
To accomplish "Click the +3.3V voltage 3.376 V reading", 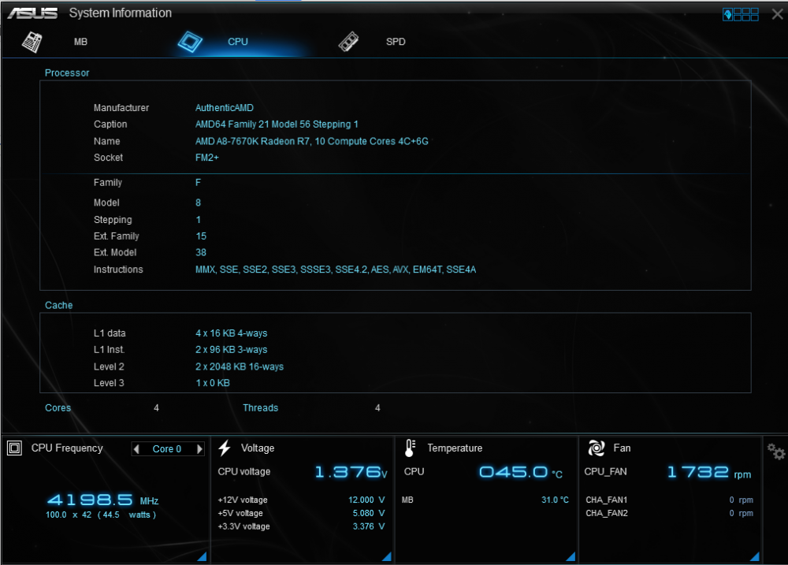I will (368, 526).
